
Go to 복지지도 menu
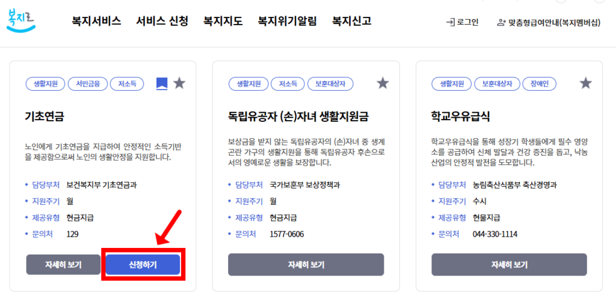click(223, 22)
